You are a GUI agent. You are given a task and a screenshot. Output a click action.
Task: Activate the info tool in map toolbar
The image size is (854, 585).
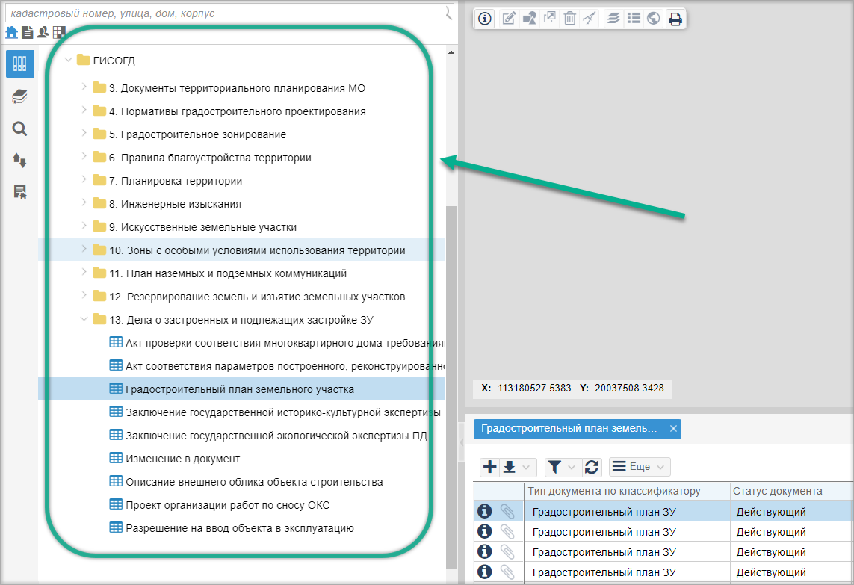coord(485,19)
